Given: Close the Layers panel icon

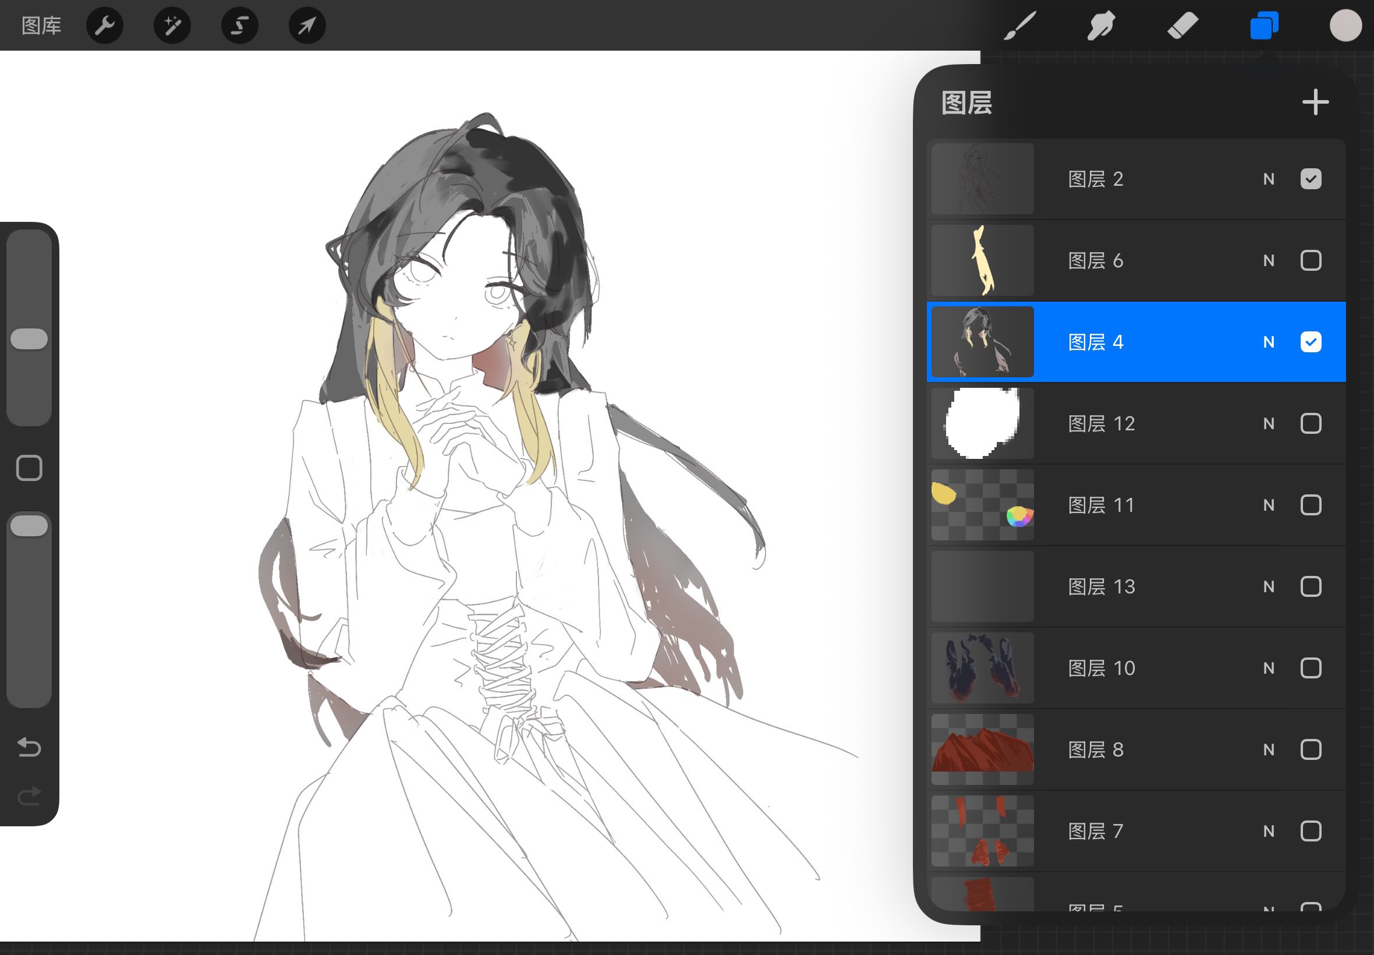Looking at the screenshot, I should click(x=1264, y=26).
